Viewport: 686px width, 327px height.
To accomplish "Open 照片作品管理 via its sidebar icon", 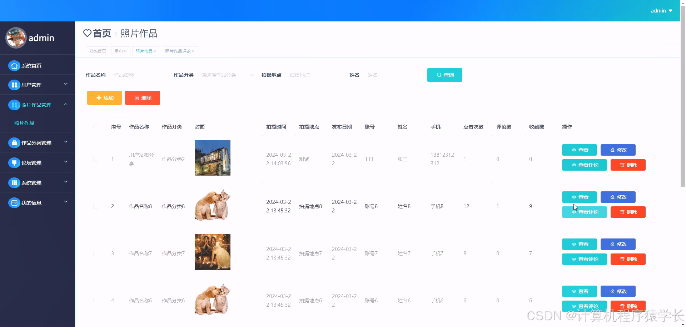I will 14,105.
